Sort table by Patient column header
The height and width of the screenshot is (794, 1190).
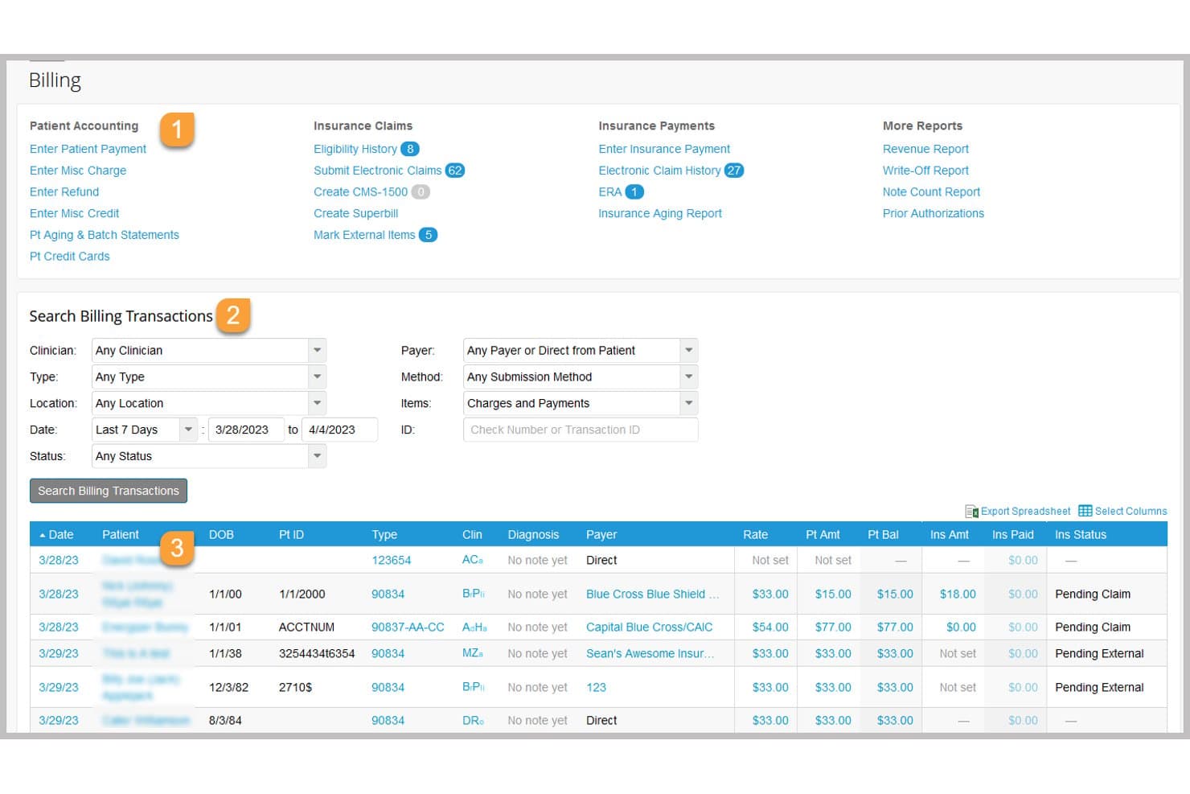(121, 535)
